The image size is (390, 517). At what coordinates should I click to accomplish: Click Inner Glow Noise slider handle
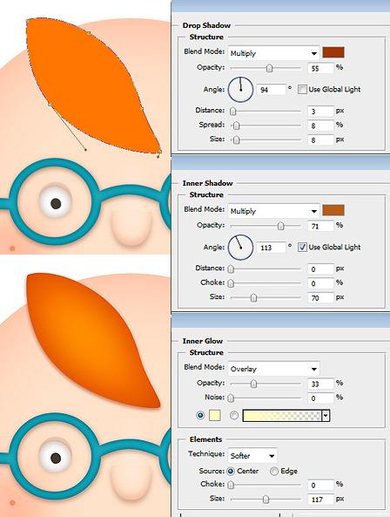coord(231,398)
